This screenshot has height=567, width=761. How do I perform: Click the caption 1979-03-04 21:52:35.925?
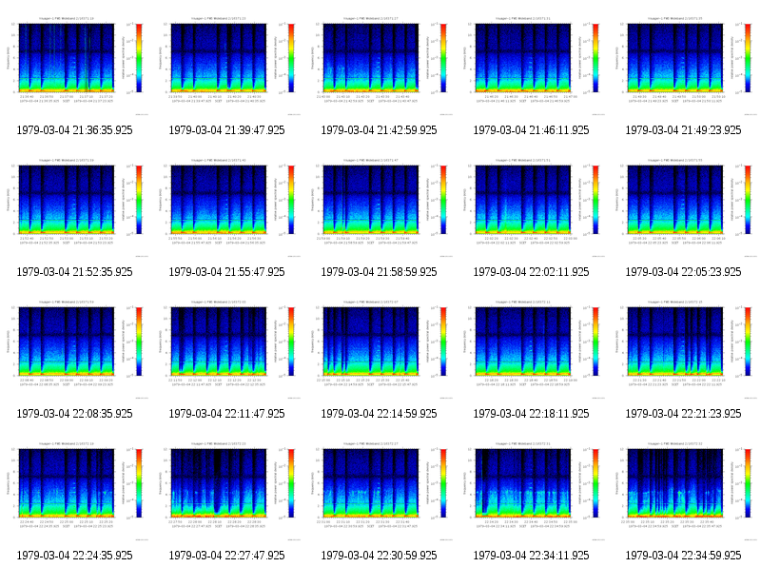point(74,272)
